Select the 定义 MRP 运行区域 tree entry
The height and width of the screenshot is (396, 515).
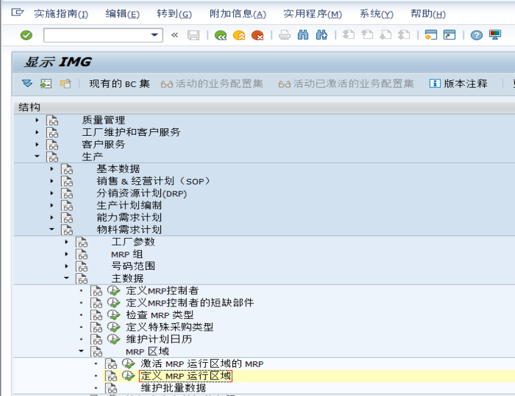point(186,376)
